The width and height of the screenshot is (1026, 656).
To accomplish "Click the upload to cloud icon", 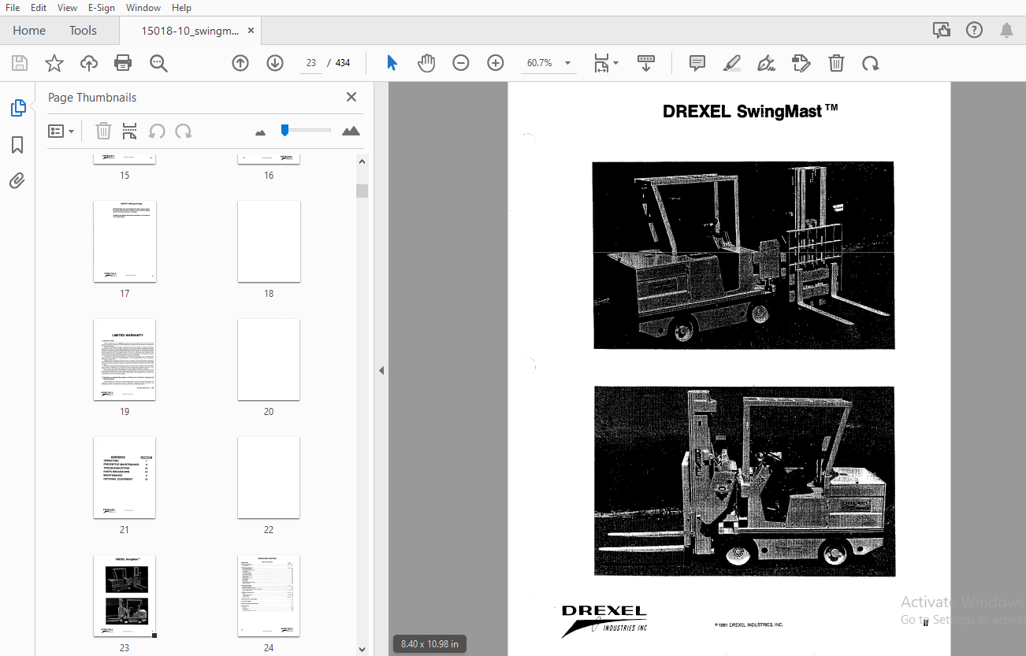I will click(89, 63).
